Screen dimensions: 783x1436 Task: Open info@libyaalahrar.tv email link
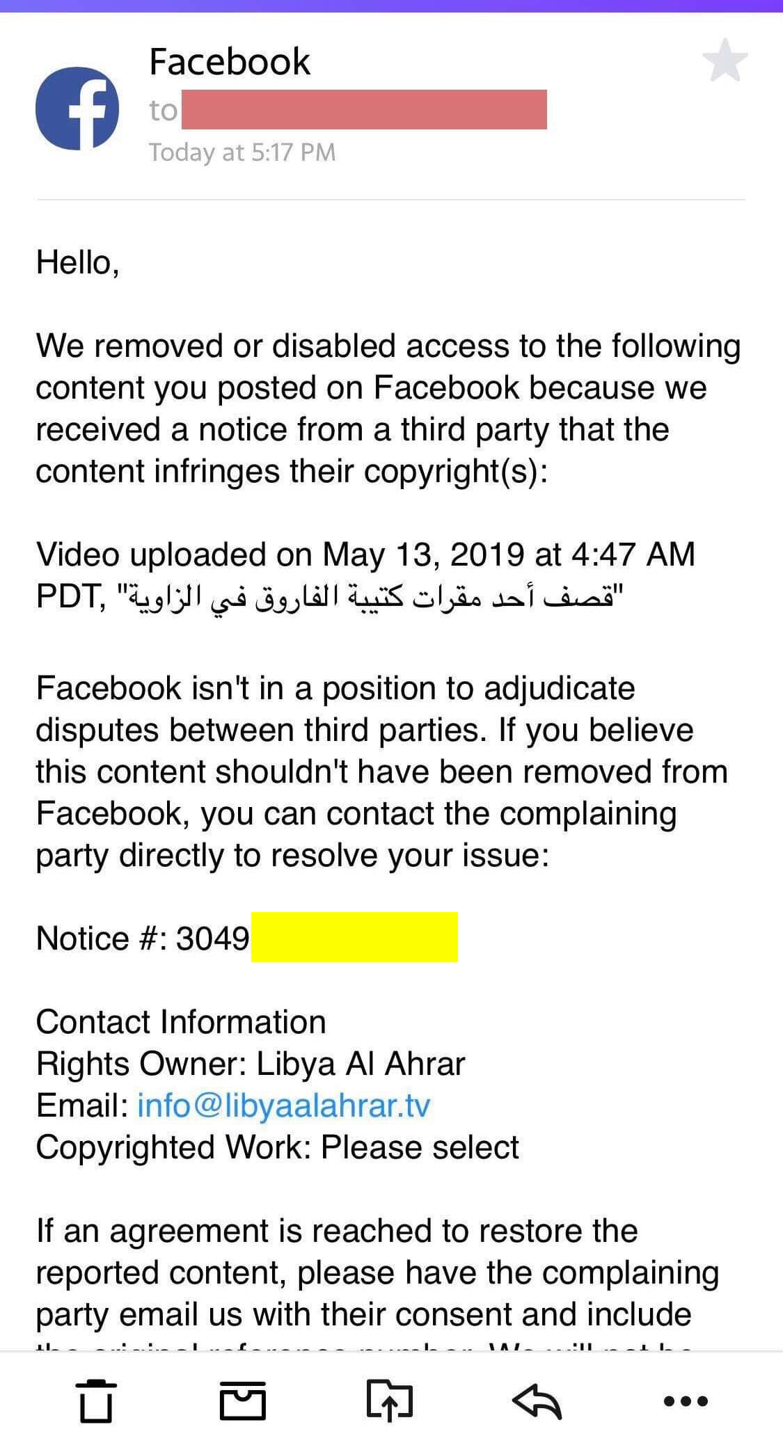(284, 1105)
